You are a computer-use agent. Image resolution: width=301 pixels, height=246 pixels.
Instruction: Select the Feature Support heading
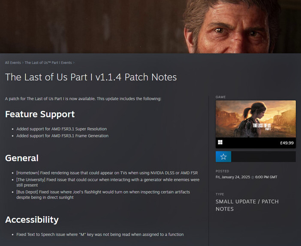click(40, 114)
